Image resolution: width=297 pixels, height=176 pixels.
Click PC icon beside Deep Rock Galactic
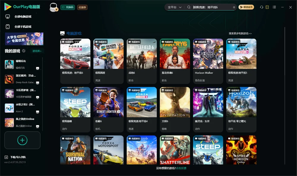tap(37, 83)
